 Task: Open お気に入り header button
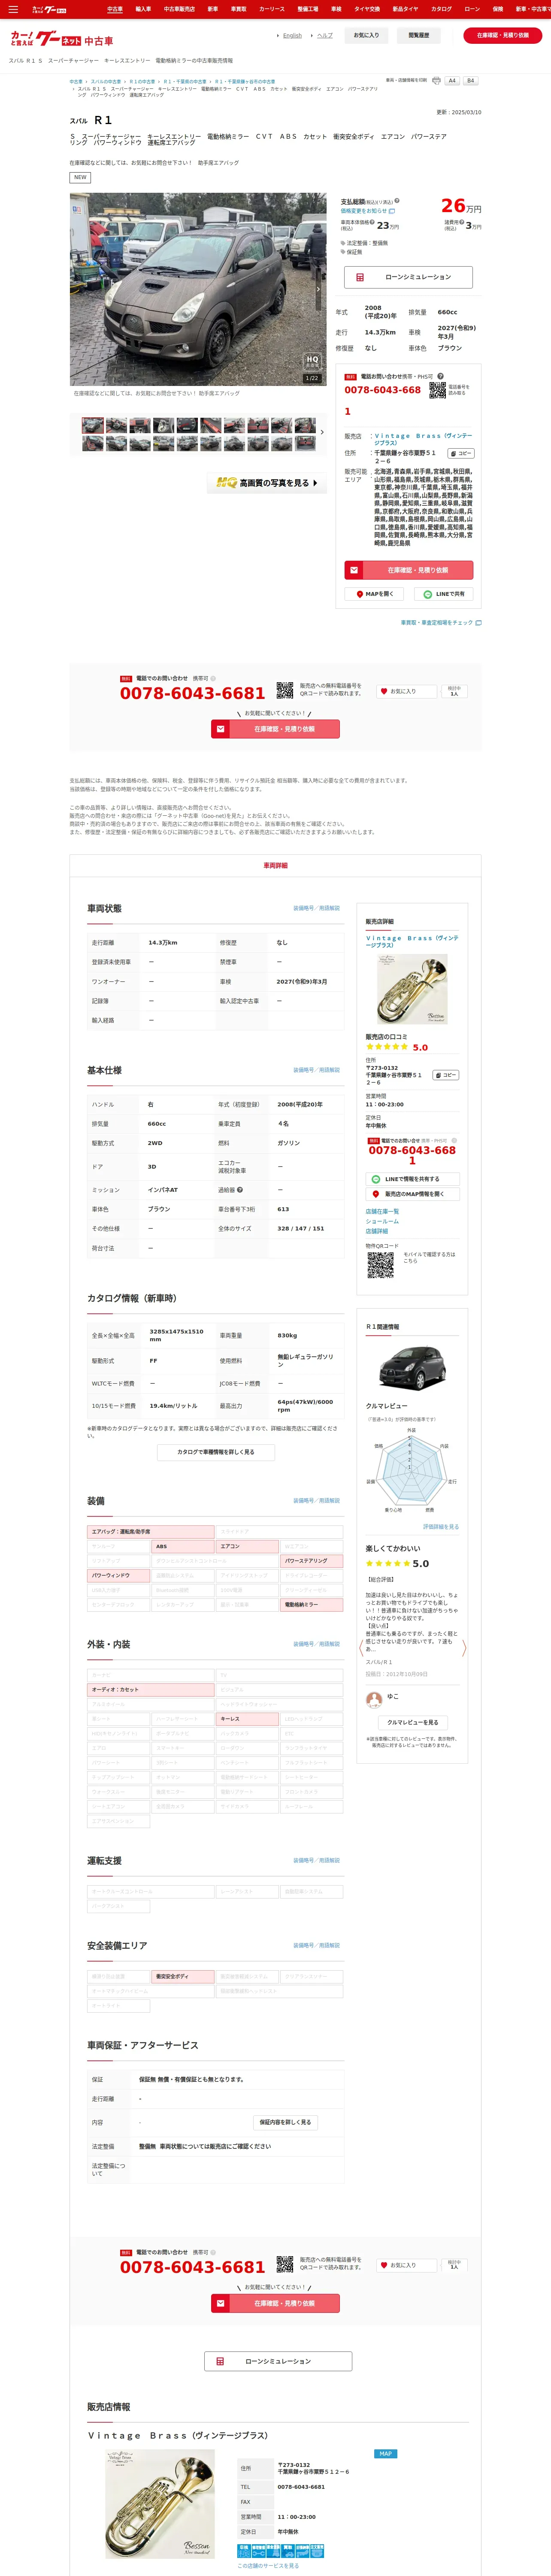pos(367,35)
